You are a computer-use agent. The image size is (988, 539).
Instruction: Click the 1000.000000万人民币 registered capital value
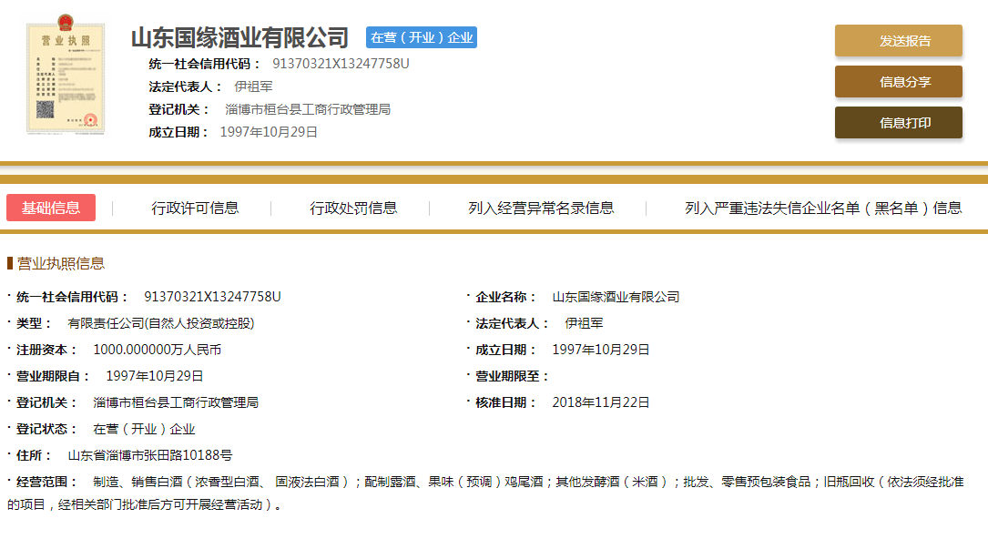(x=157, y=350)
